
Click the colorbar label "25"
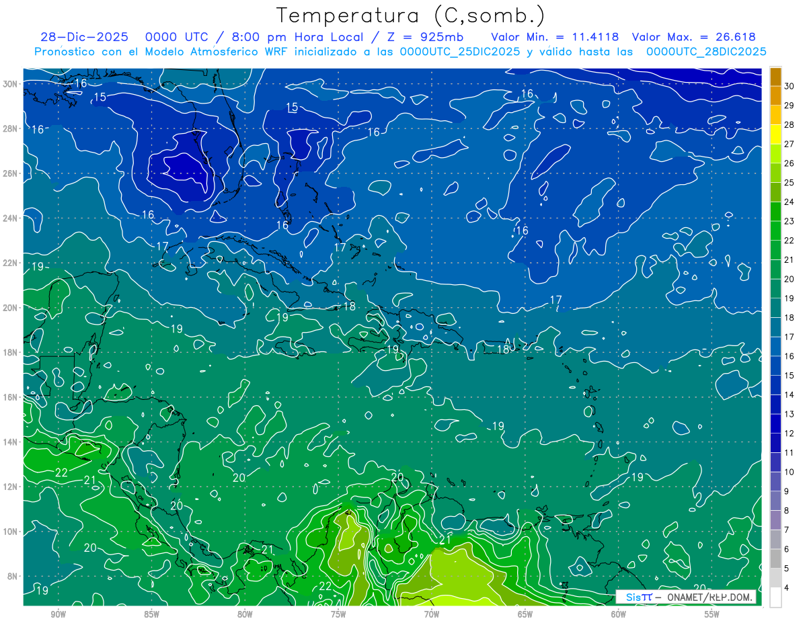[790, 183]
